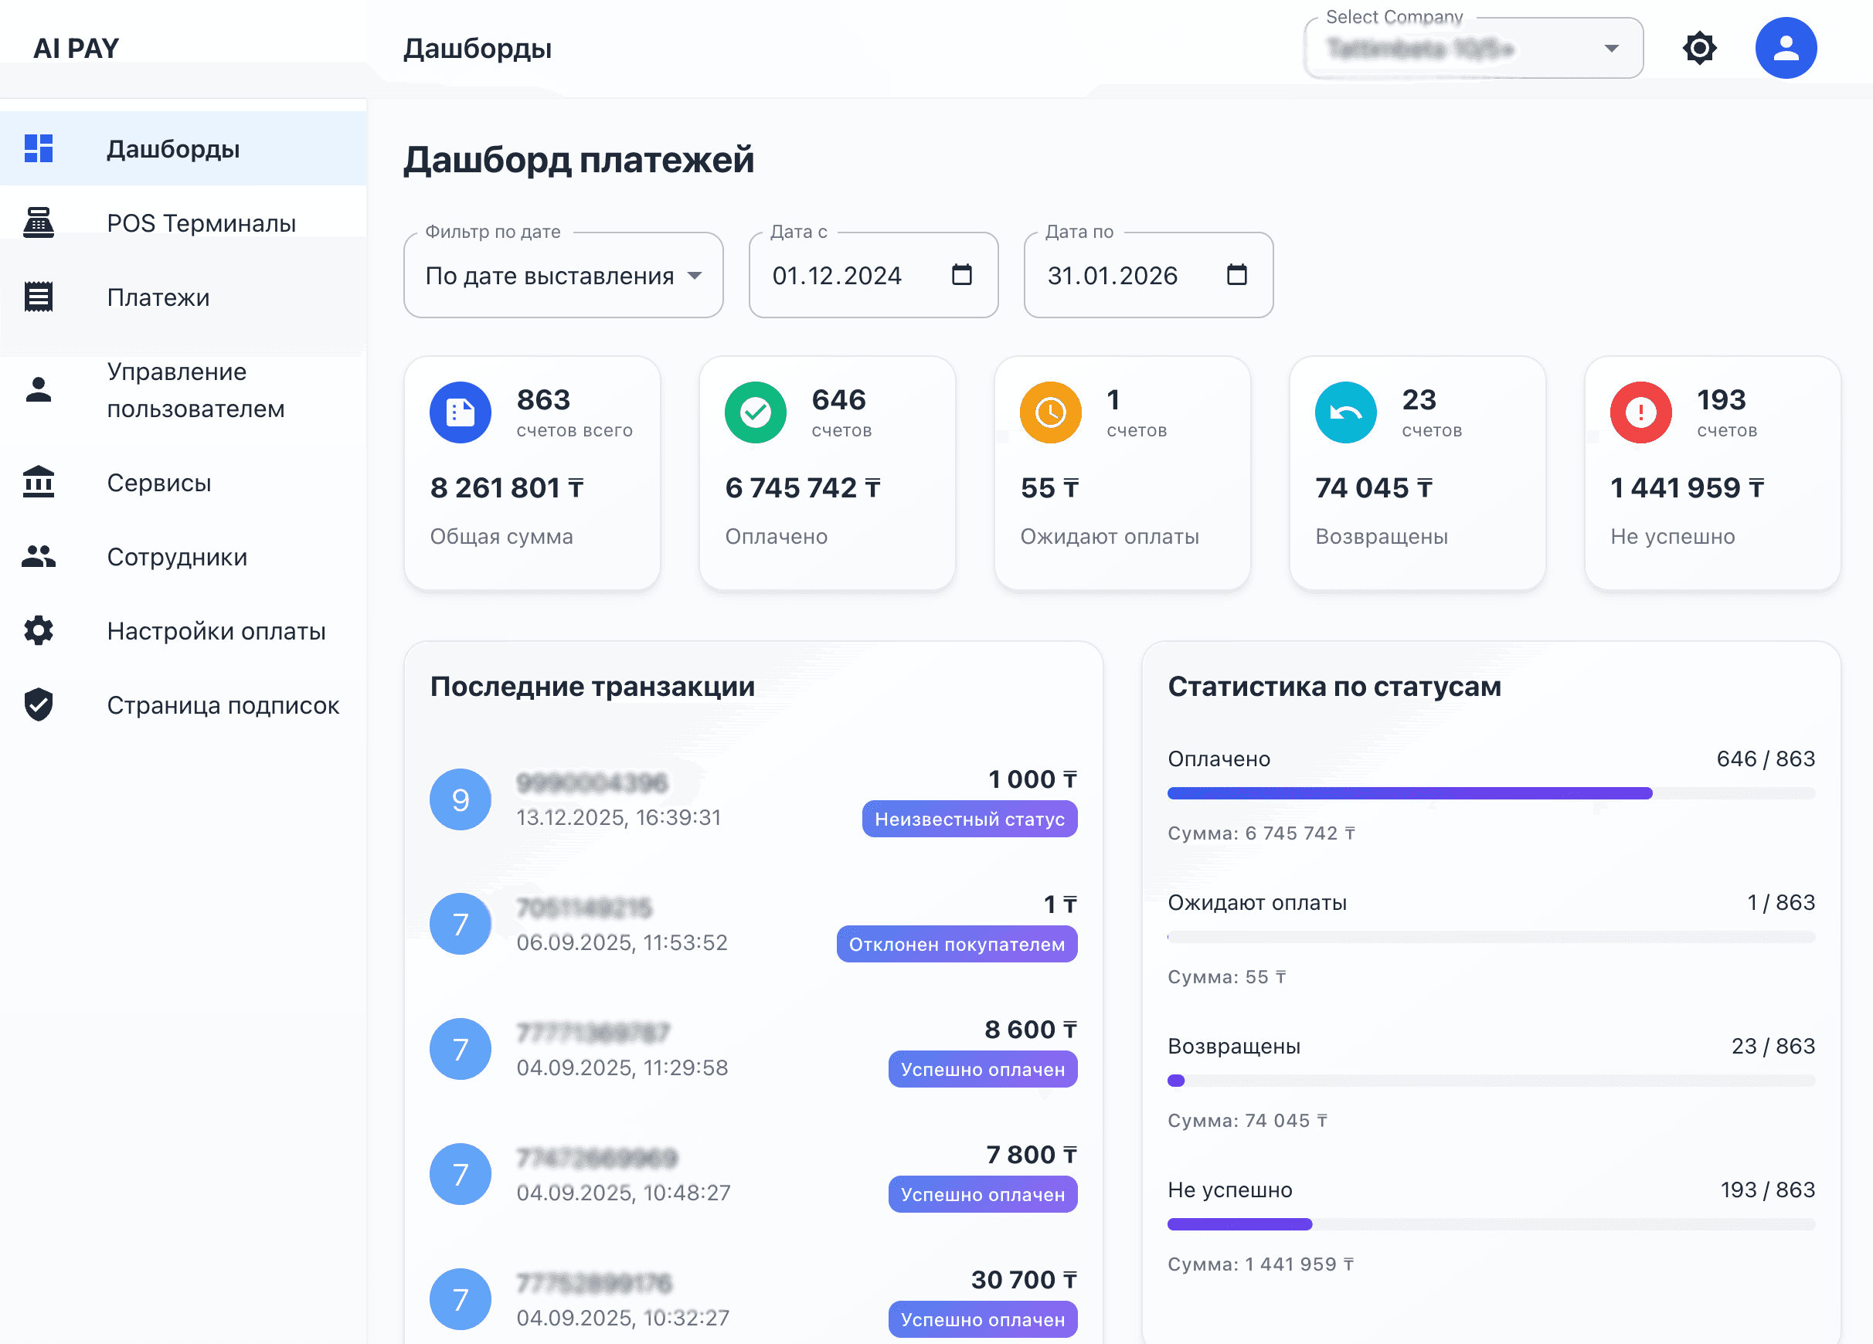The image size is (1873, 1344).
Task: Open the Дата с calendar picker
Action: pyautogui.click(x=961, y=275)
